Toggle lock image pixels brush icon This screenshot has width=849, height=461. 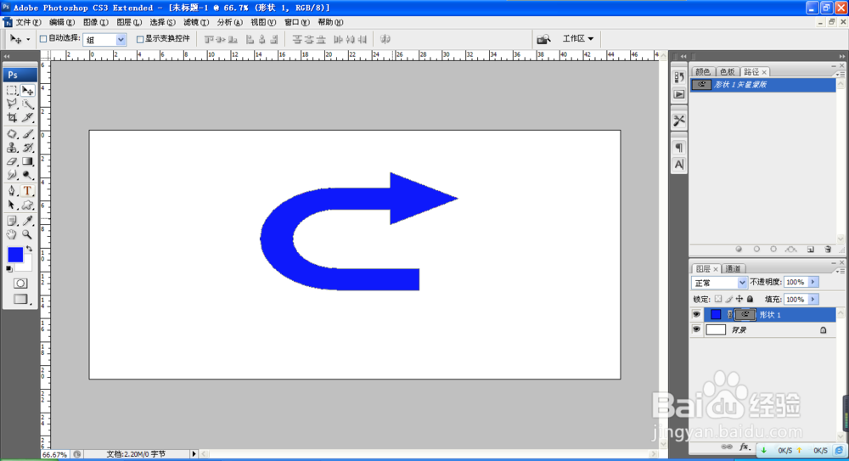(728, 299)
